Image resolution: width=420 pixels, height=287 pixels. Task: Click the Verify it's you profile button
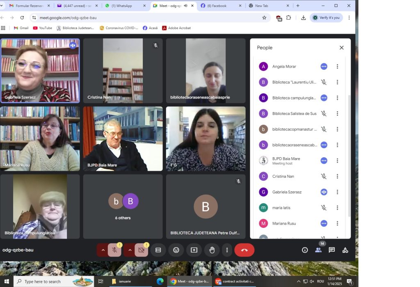[x=326, y=18]
